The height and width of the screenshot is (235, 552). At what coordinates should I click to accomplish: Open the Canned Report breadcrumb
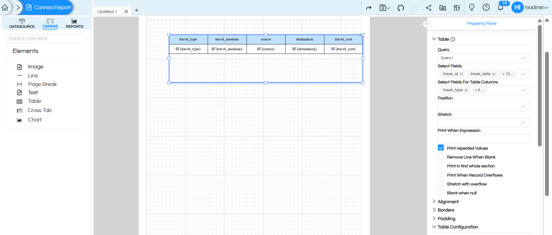pos(48,7)
